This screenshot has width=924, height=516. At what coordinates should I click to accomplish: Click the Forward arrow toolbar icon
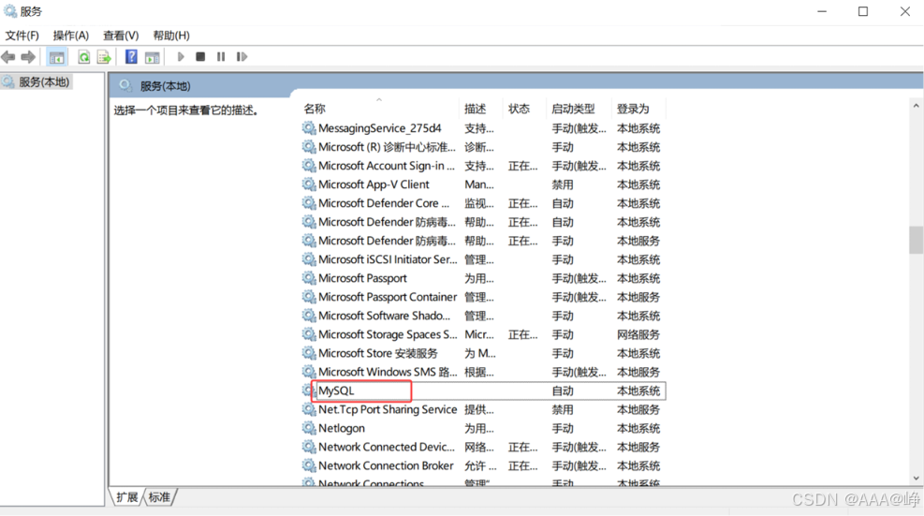point(28,57)
